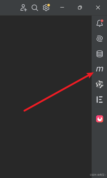Open Code With Me add-user icon
This screenshot has height=178, width=107.
[x=24, y=8]
